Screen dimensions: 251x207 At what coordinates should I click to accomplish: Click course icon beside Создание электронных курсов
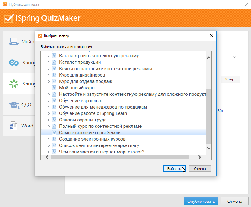click(54, 139)
